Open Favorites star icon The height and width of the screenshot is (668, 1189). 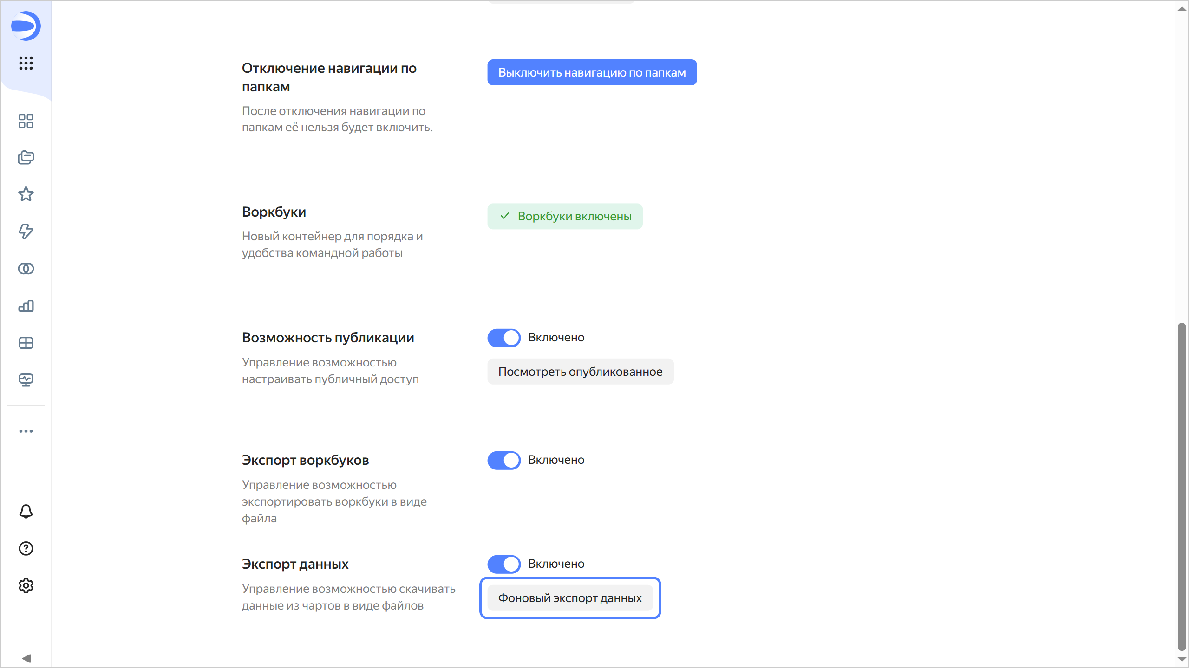pyautogui.click(x=26, y=194)
